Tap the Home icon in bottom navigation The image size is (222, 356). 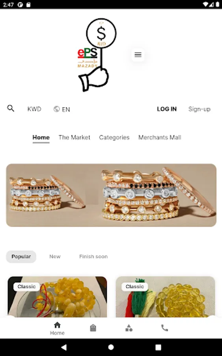(57, 328)
